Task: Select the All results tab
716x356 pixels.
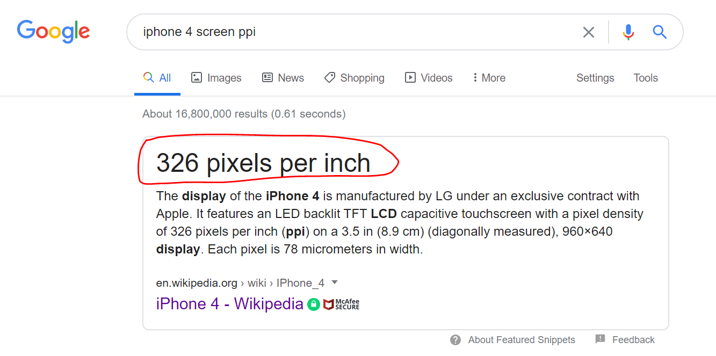Action: point(157,78)
